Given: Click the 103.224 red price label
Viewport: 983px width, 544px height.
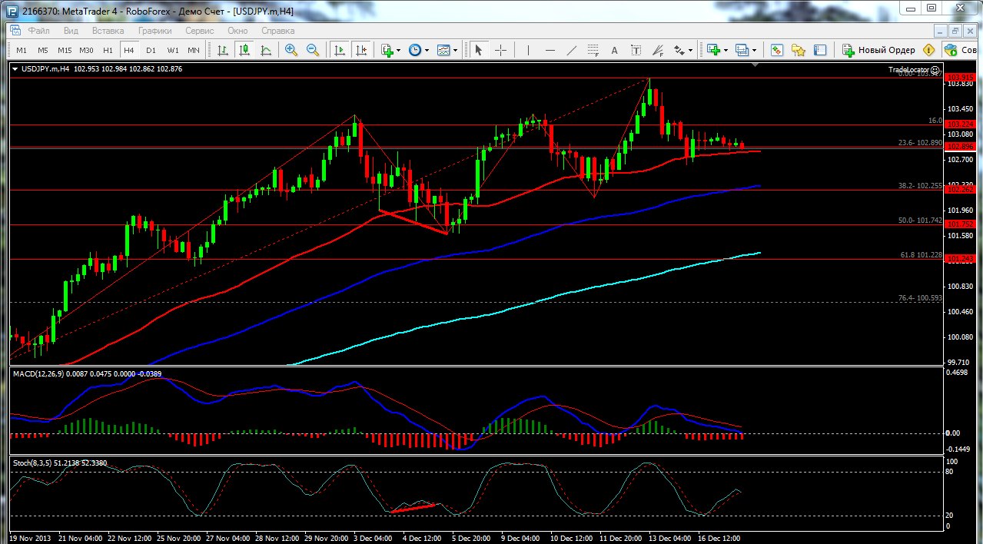Looking at the screenshot, I should point(961,124).
